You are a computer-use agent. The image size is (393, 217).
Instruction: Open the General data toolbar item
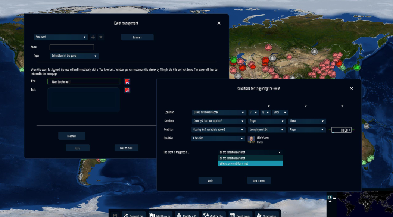click(134, 216)
